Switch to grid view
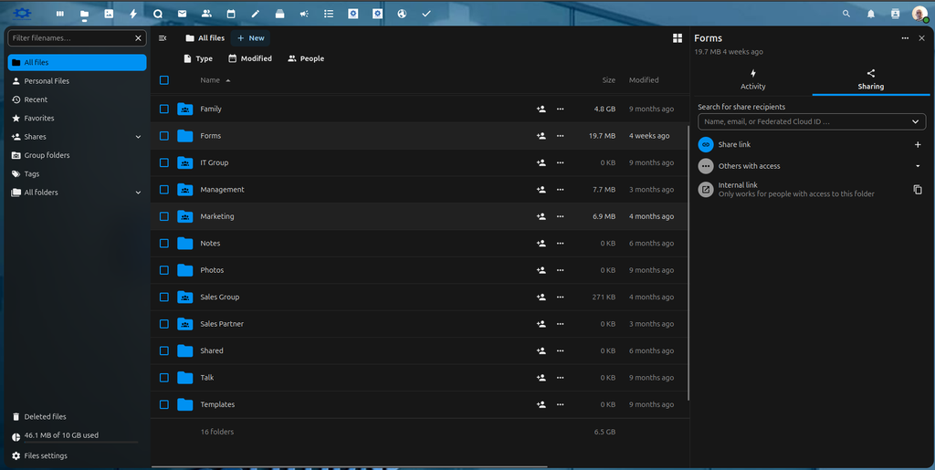The height and width of the screenshot is (470, 935). 678,38
